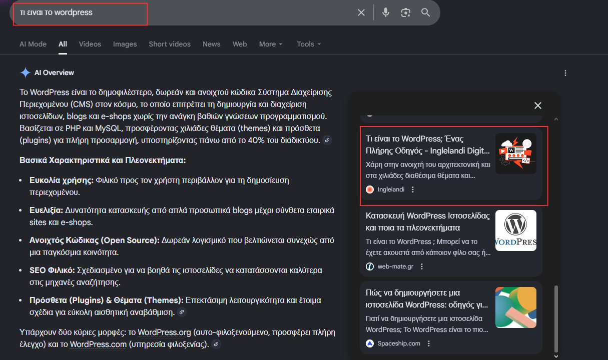The width and height of the screenshot is (608, 360).
Task: Open the three-dot menu on AI Overview
Action: [x=565, y=72]
